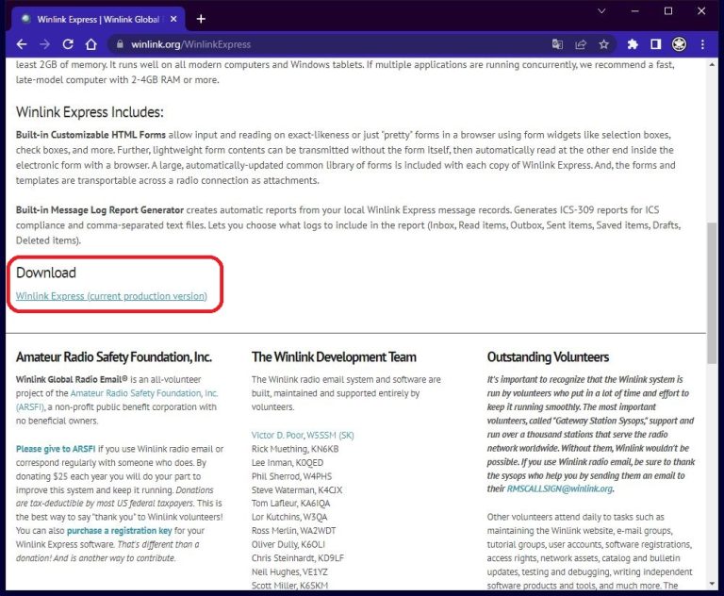Image resolution: width=724 pixels, height=596 pixels.
Task: Click the 'Please give to ARSFI' link
Action: click(x=56, y=450)
